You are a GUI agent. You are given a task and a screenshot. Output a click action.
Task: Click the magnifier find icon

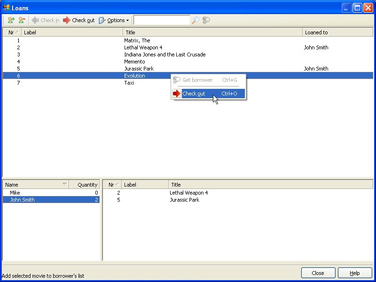pyautogui.click(x=196, y=20)
